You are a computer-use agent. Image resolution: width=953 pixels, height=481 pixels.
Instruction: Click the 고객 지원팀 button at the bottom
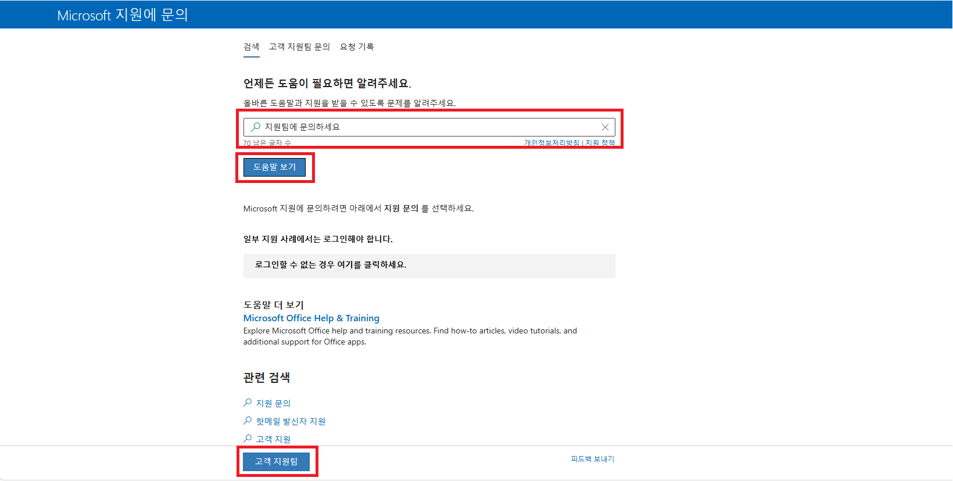tap(276, 461)
